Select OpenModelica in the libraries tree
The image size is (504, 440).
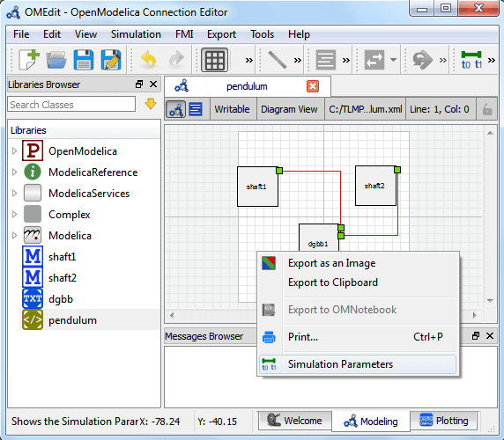pos(83,151)
